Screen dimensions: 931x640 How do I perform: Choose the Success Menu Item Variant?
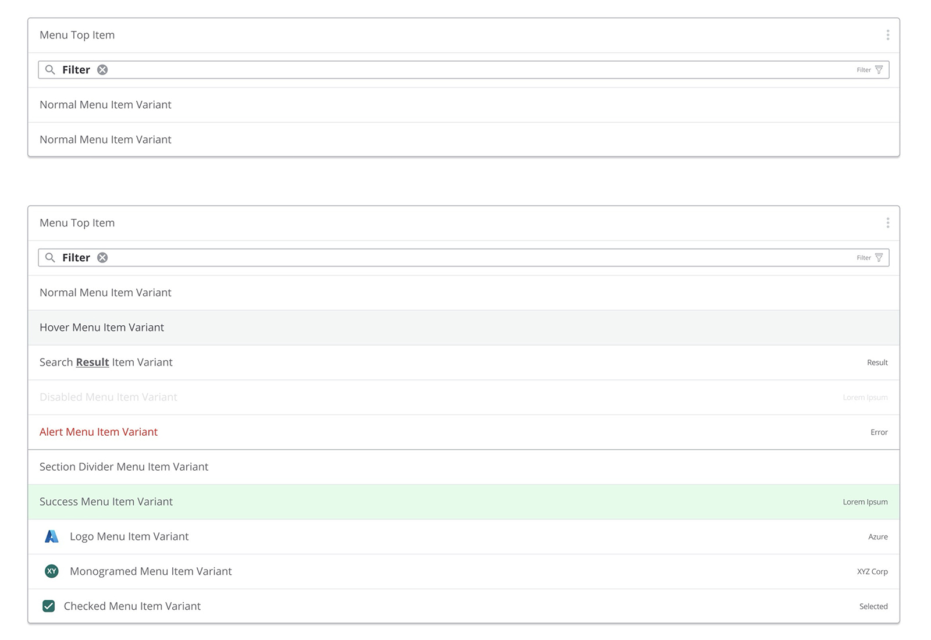[x=106, y=502]
